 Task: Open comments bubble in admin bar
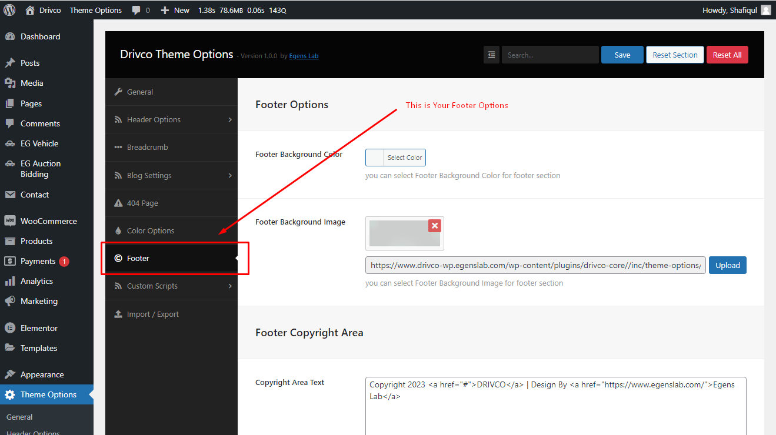(x=141, y=10)
